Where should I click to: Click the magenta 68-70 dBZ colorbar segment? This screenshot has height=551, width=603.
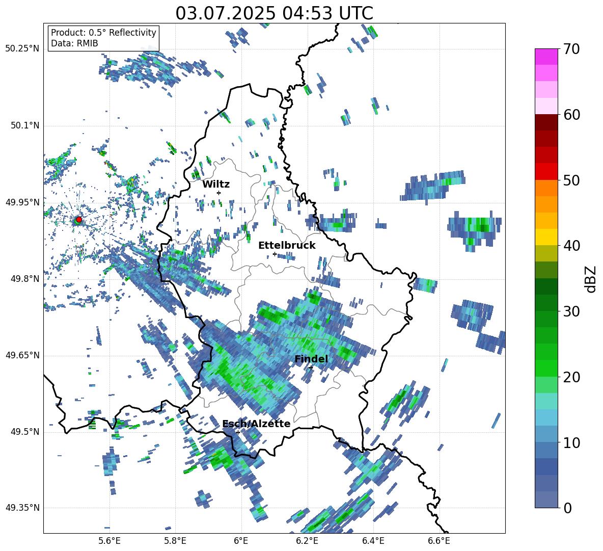546,57
